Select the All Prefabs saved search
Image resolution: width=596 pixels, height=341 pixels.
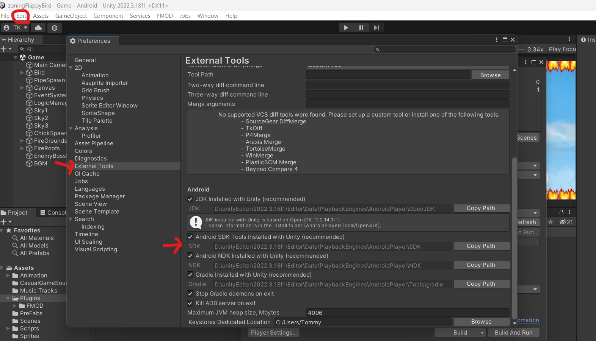(35, 253)
